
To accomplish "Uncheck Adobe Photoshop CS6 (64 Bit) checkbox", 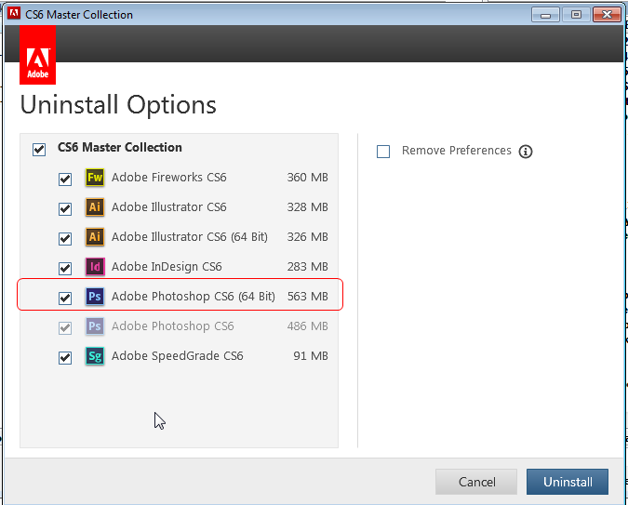I will pos(65,298).
